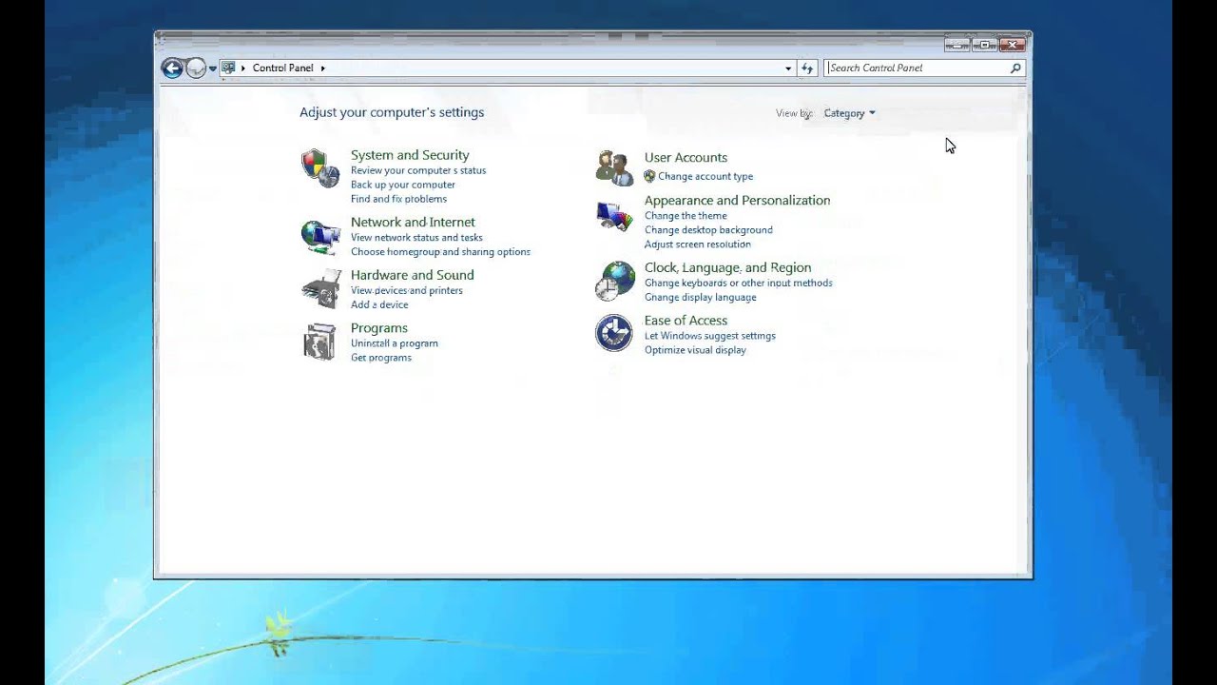1217x685 pixels.
Task: Click Change keyboards or other input methods
Action: coord(739,283)
